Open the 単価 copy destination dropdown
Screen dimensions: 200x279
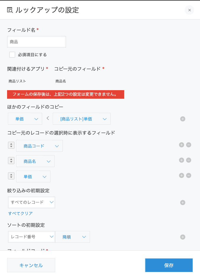point(25,119)
